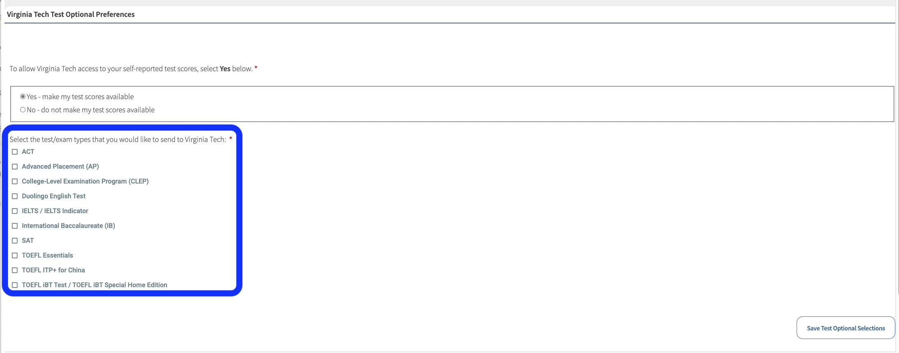Click the bold "Yes" word in the instructions
This screenshot has height=353, width=899.
tap(225, 69)
